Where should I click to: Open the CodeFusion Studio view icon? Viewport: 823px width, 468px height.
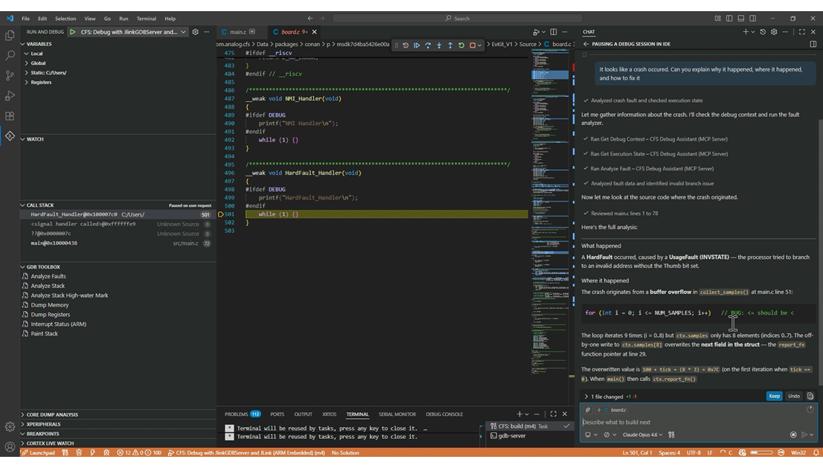point(10,136)
